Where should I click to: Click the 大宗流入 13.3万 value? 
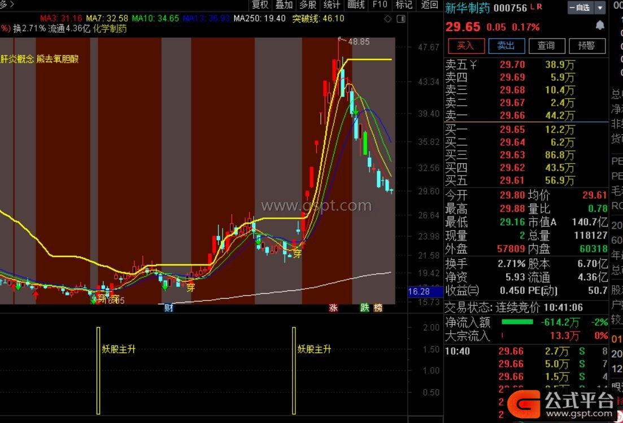(565, 335)
